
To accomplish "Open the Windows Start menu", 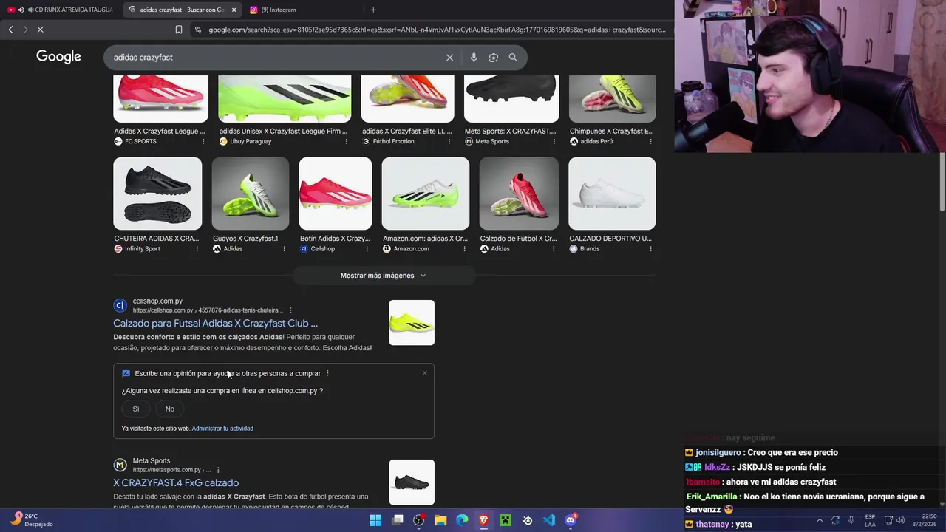I will coord(375,520).
